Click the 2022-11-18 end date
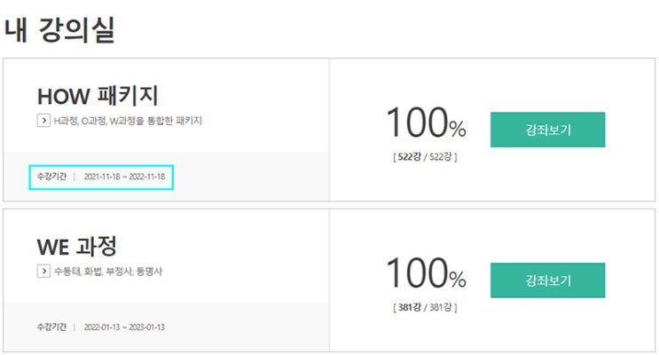Screen dimensions: 659x355 (x=146, y=177)
